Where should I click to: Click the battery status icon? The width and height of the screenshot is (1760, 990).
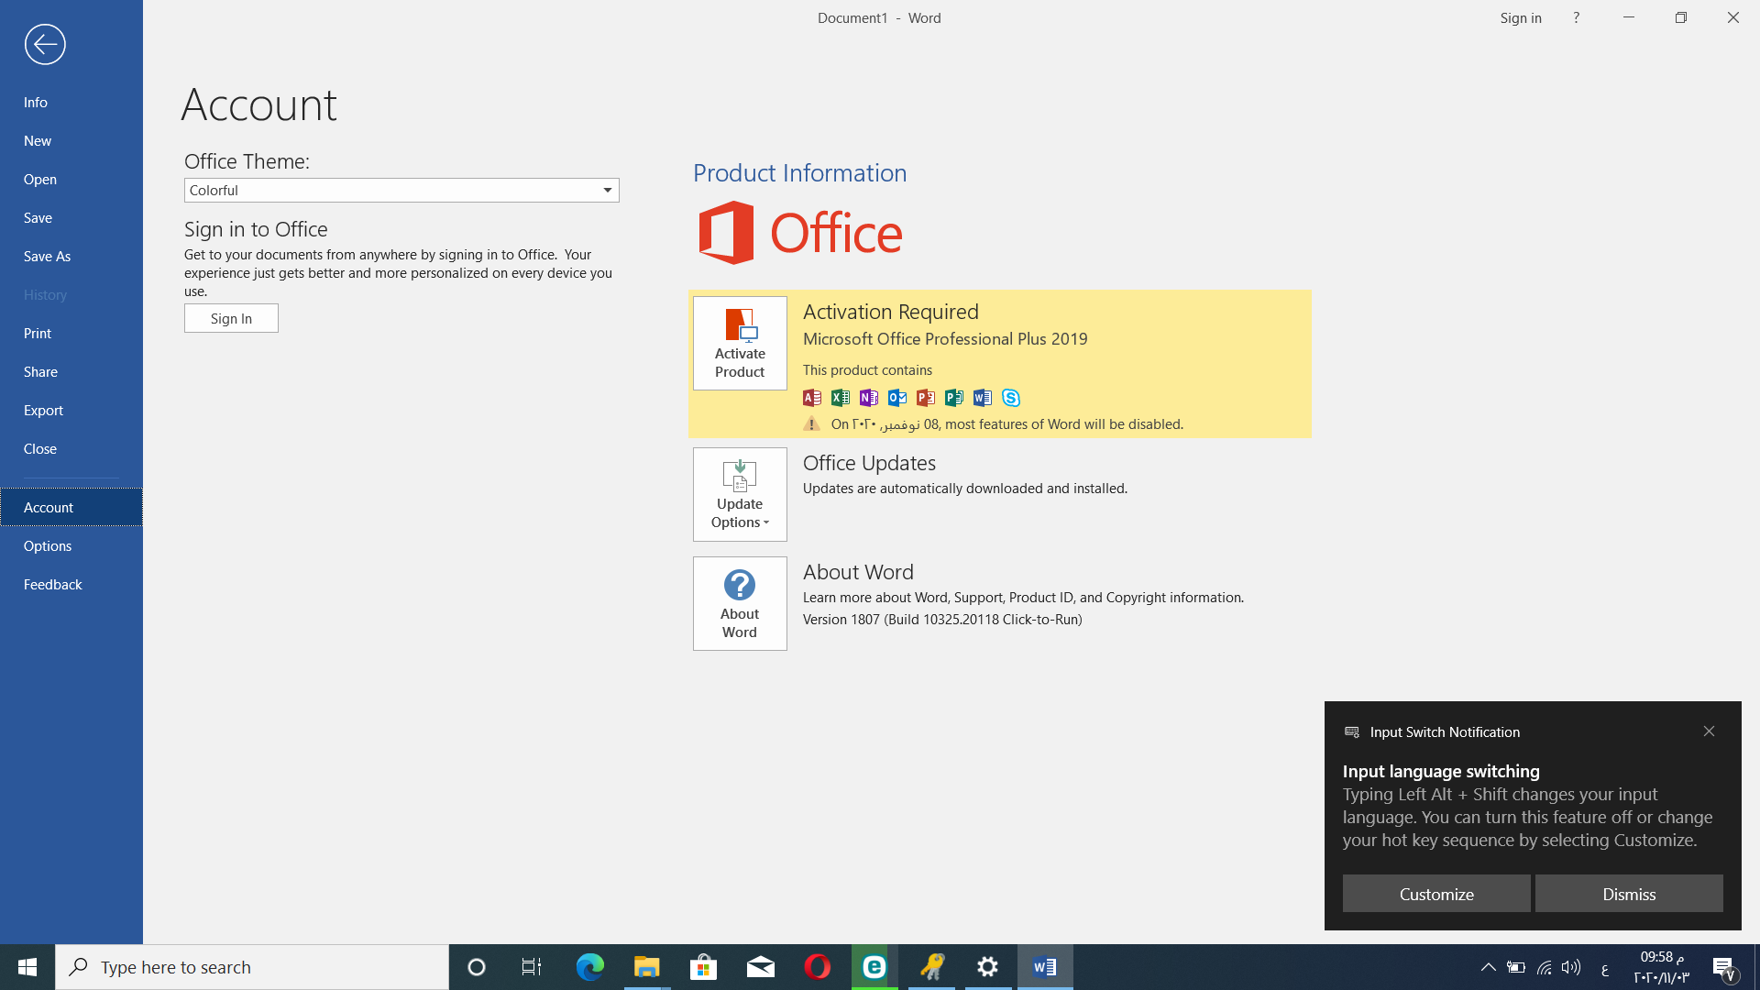pos(1516,967)
